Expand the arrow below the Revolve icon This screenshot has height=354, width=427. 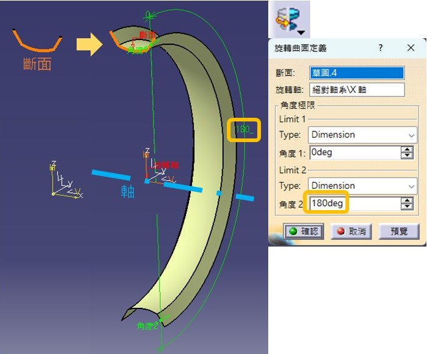coord(300,32)
